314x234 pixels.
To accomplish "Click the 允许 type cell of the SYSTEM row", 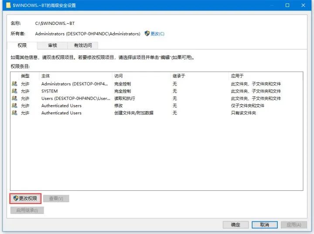I will pos(25,91).
